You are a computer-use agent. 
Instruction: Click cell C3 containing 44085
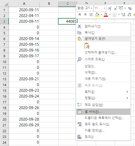(68, 21)
